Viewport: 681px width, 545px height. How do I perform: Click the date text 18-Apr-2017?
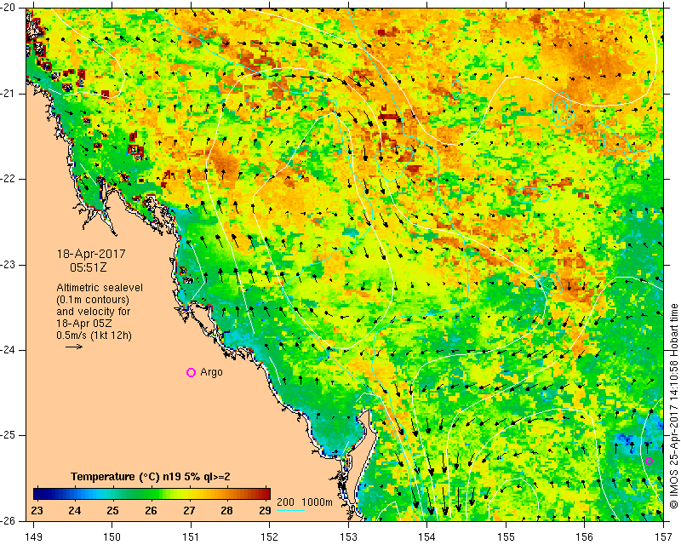91,254
